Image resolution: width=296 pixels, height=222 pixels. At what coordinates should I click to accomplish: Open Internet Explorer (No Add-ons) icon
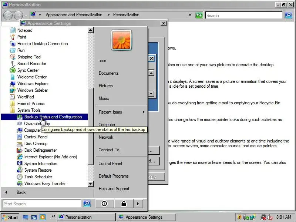point(20,157)
